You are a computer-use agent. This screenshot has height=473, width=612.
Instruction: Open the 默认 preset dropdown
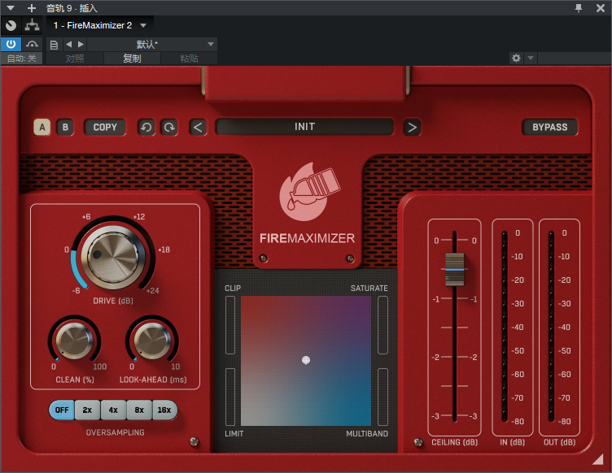point(152,44)
